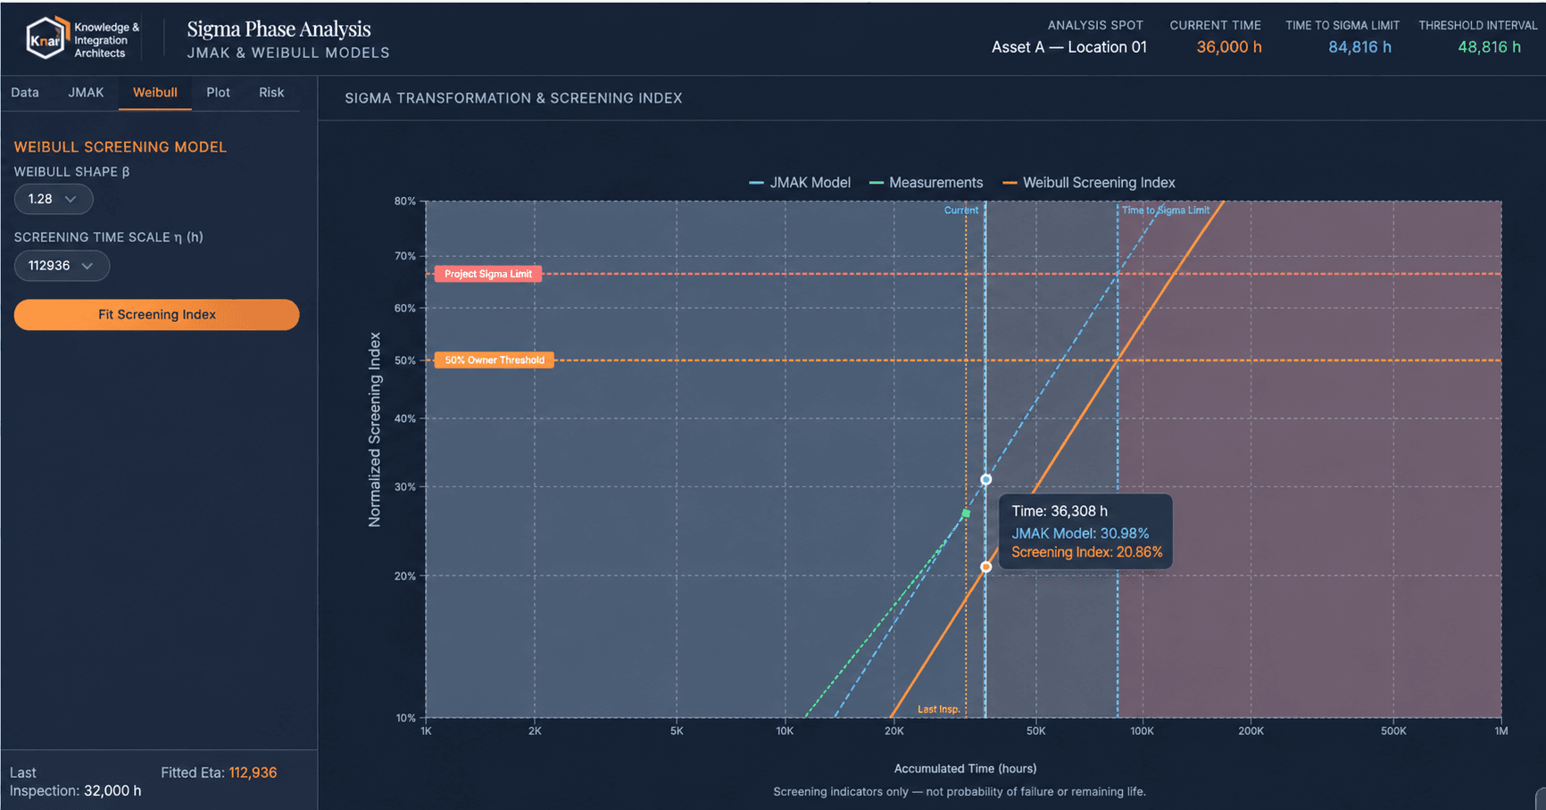Click the green measurement data point
This screenshot has width=1546, height=810.
pyautogui.click(x=966, y=514)
